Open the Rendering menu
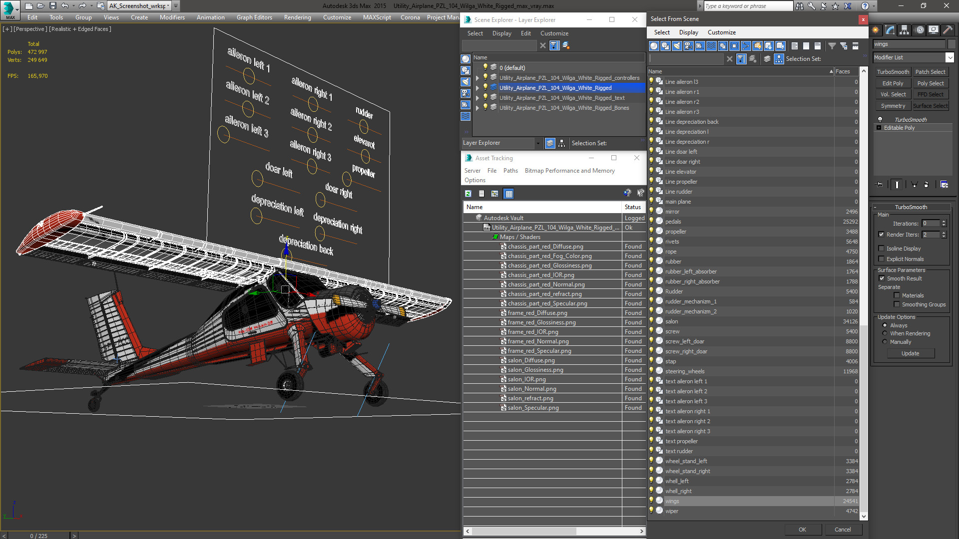The height and width of the screenshot is (539, 959). point(298,17)
